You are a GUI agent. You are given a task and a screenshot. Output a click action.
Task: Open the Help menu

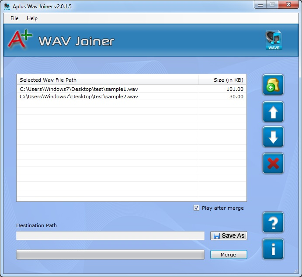pos(32,18)
